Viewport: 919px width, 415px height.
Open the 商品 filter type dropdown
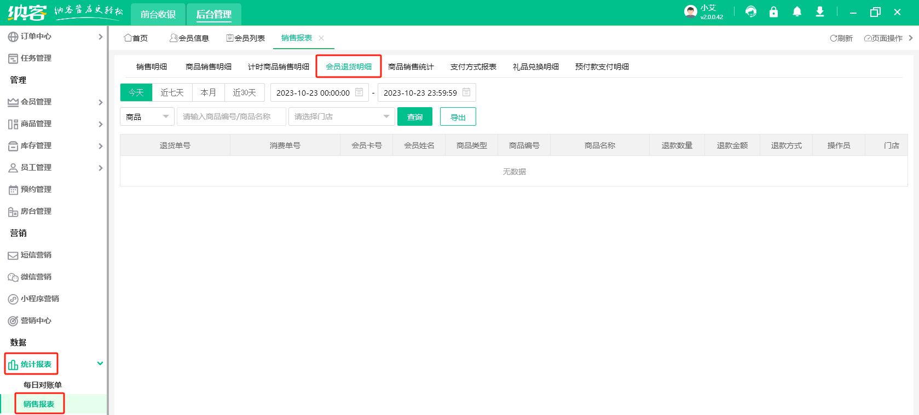pos(147,116)
